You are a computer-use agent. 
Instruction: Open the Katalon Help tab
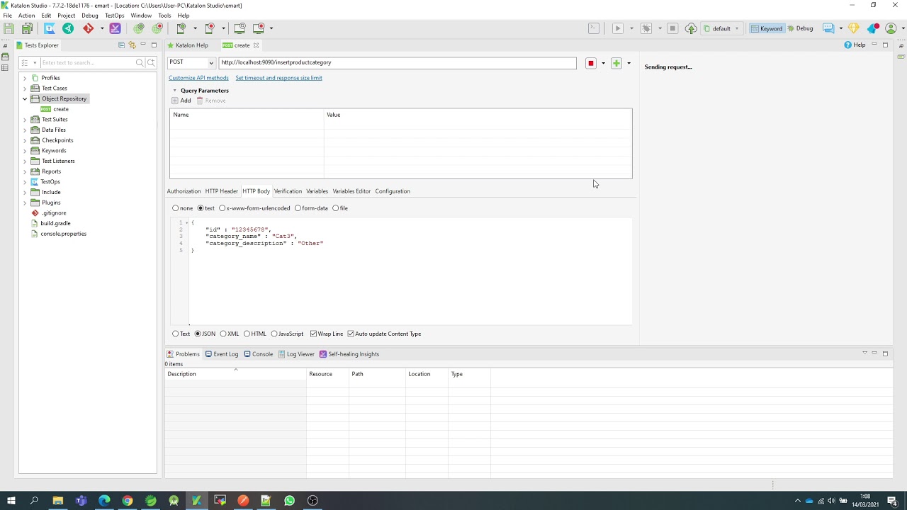[x=188, y=45]
